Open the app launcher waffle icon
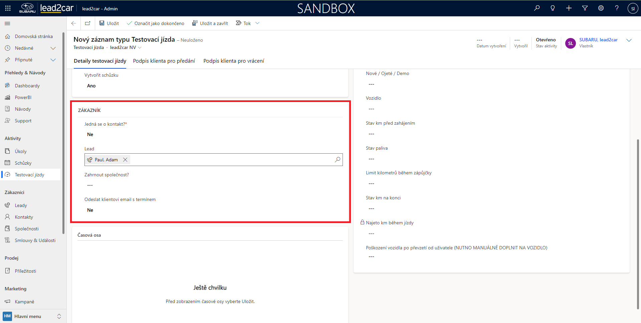The image size is (641, 323). (x=8, y=8)
